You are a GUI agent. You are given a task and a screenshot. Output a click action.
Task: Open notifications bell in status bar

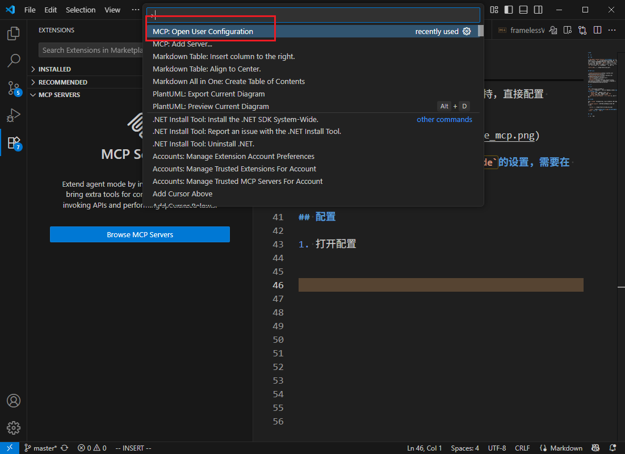click(613, 448)
